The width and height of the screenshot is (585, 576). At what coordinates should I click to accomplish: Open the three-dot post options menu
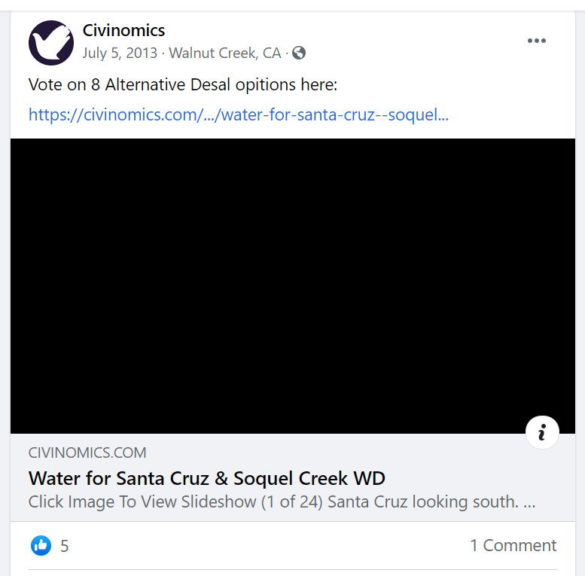point(536,41)
